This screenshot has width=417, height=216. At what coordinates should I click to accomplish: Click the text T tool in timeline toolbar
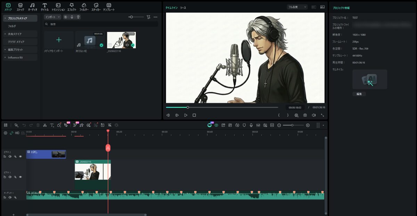[52, 125]
